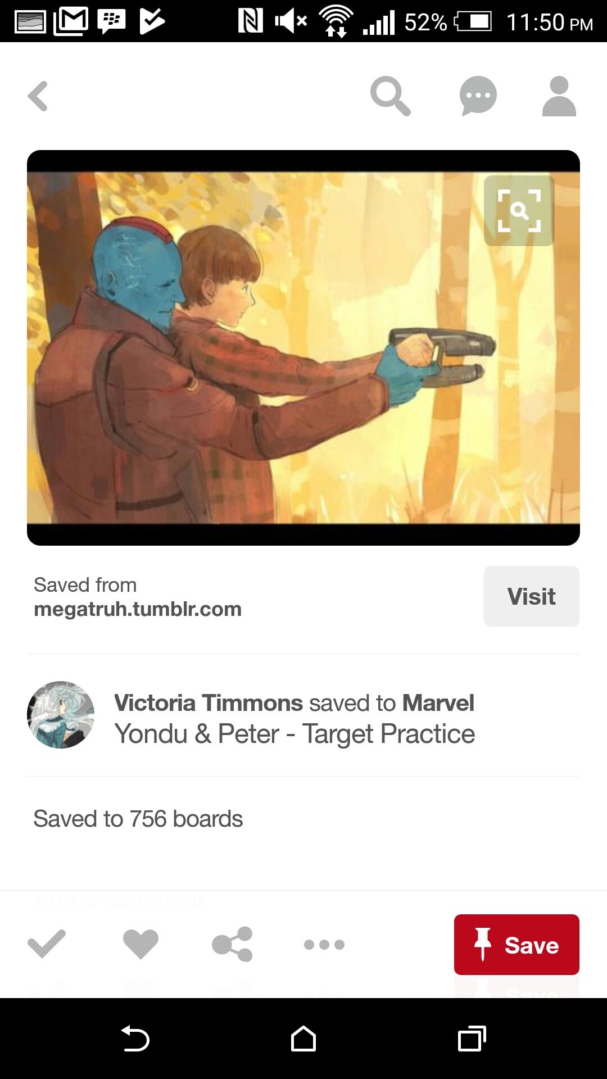Open megatruh.tumblr.com source link

[x=138, y=609]
